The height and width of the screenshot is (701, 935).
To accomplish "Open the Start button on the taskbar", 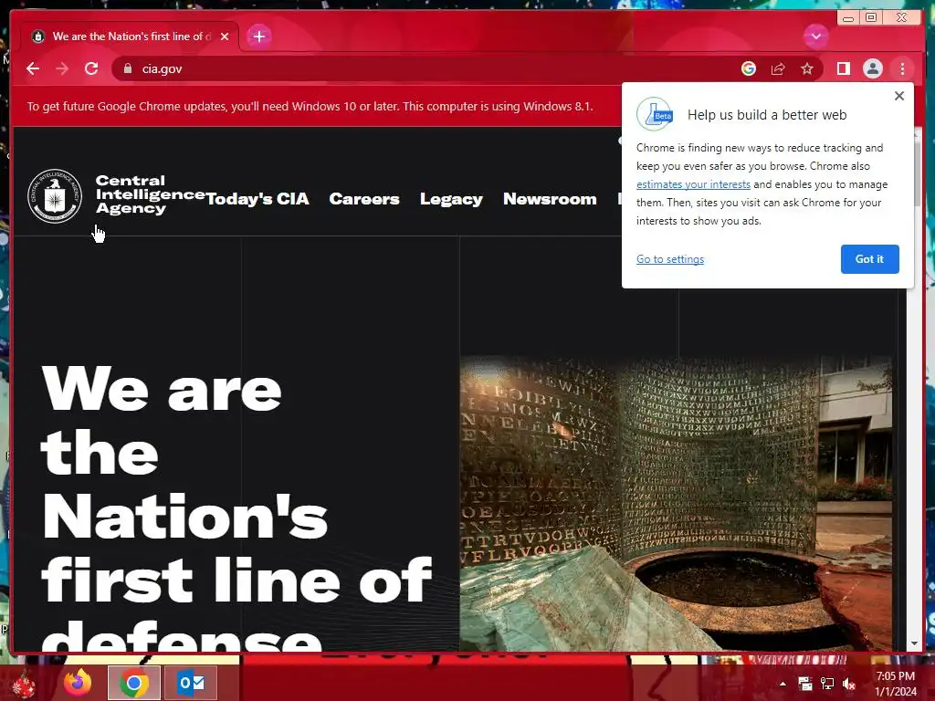I will (x=25, y=683).
